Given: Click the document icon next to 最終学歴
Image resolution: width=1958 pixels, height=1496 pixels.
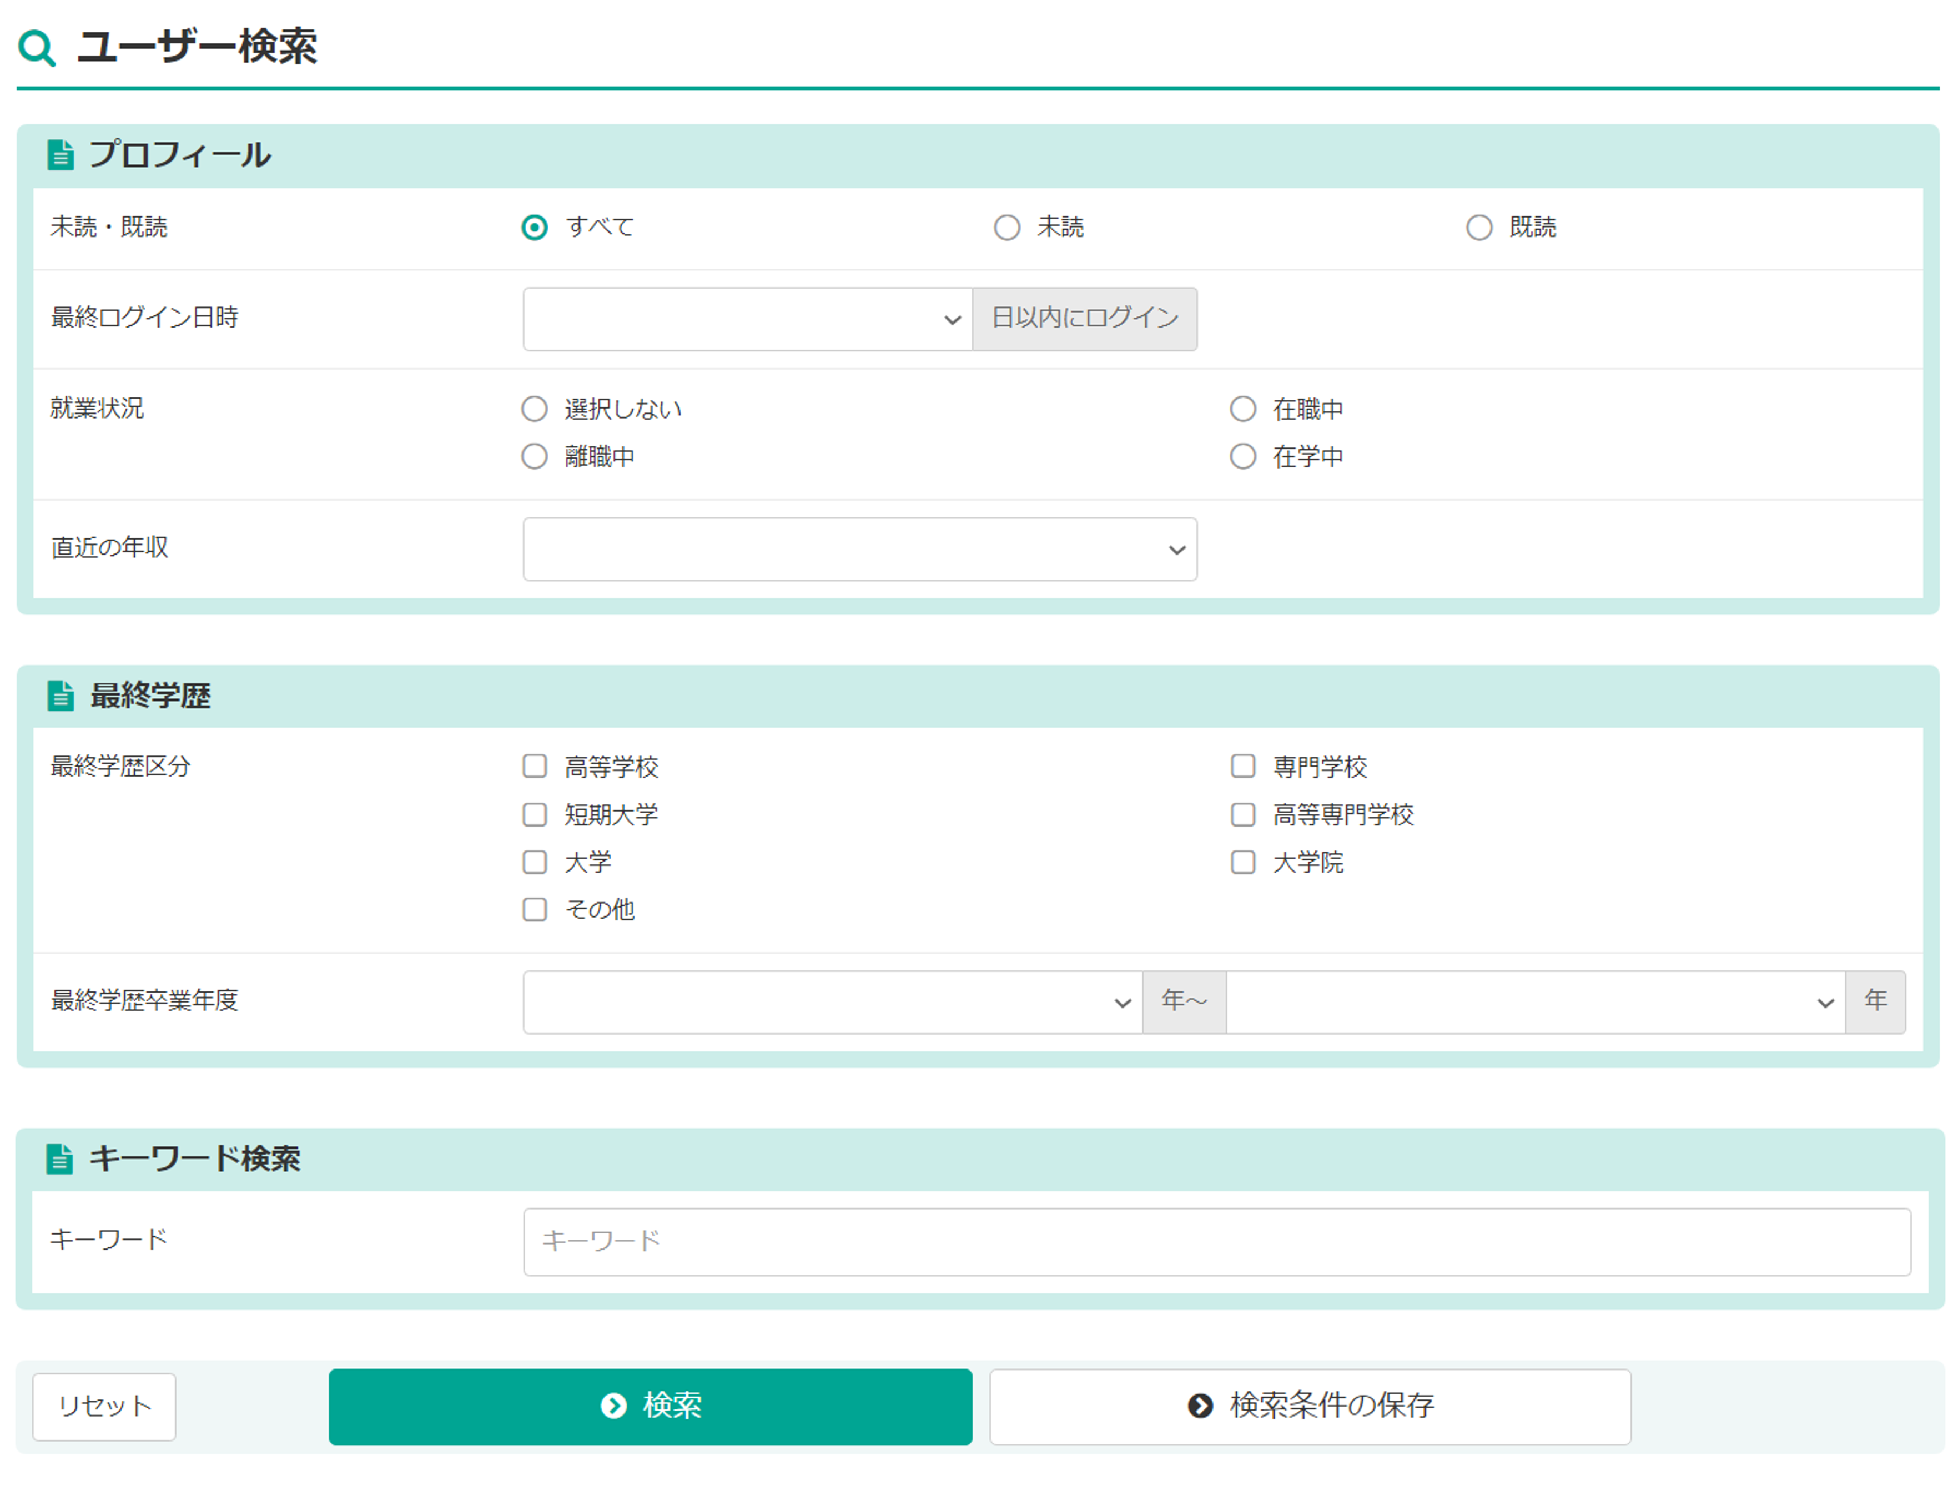Looking at the screenshot, I should [61, 696].
